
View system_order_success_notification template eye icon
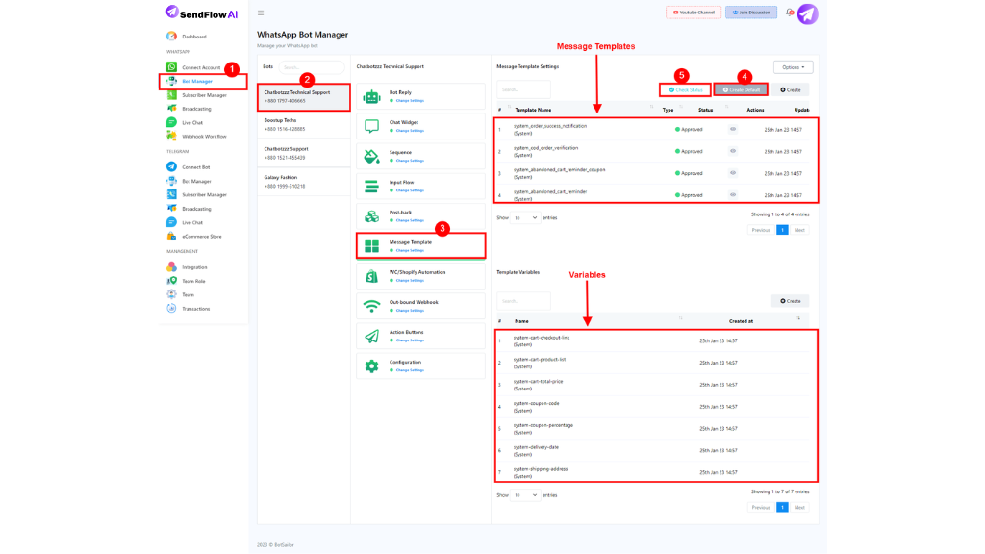[732, 130]
